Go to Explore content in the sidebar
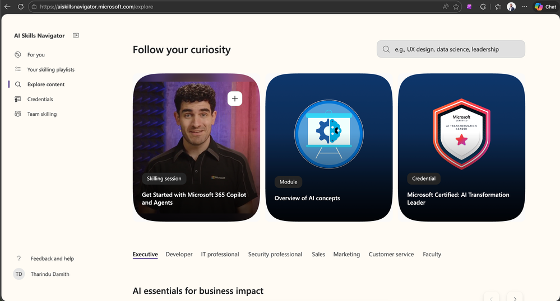560x301 pixels. coord(46,84)
